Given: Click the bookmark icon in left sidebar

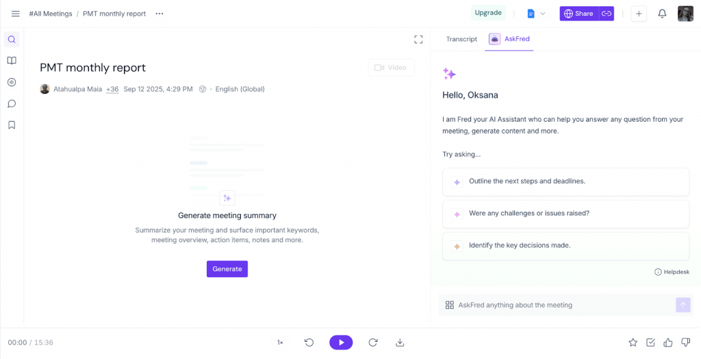Looking at the screenshot, I should [12, 125].
